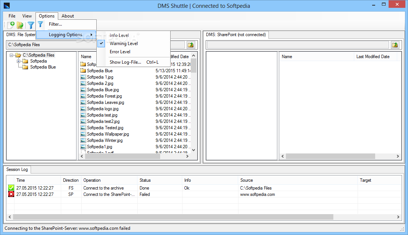
Task: Click the file list vertical scrollbar down arrow
Action: 194,150
